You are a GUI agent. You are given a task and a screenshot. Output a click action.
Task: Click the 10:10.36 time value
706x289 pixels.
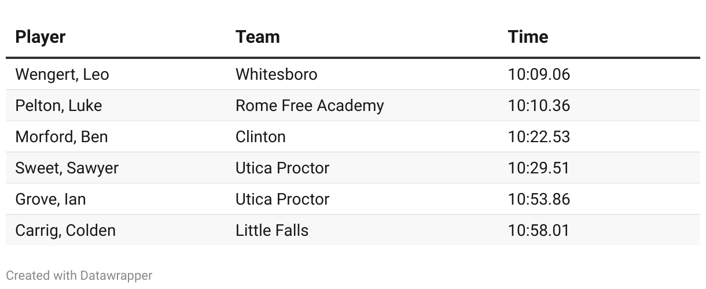coord(539,106)
